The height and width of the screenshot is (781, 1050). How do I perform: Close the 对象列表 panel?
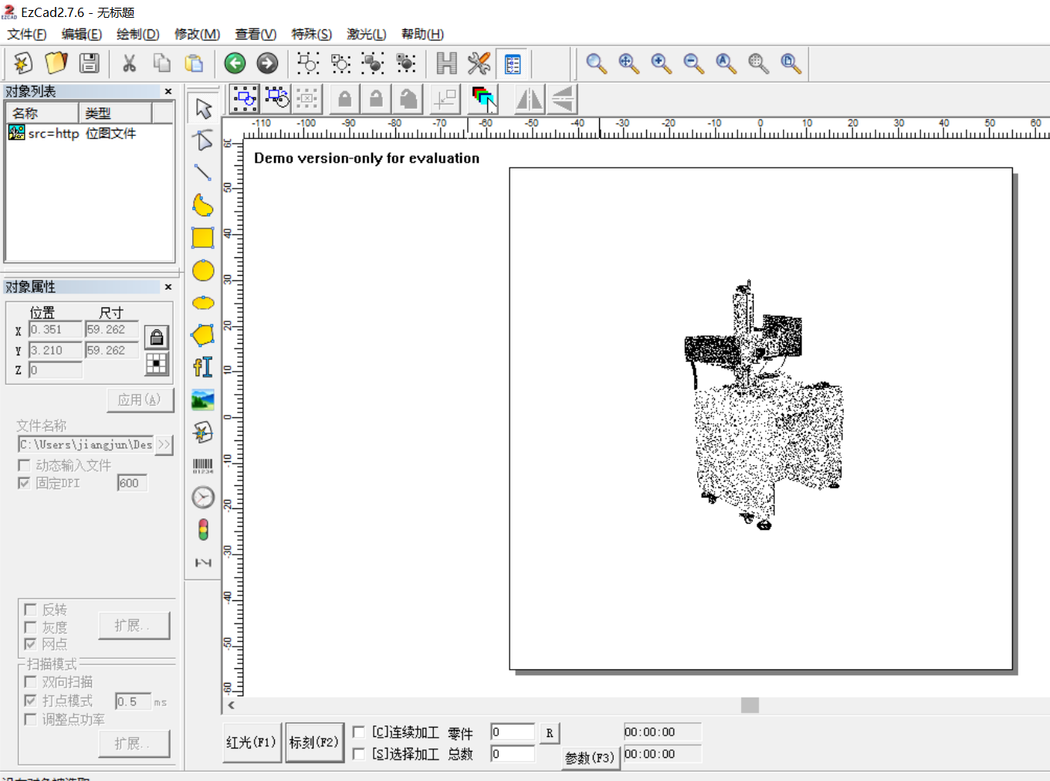pos(168,91)
